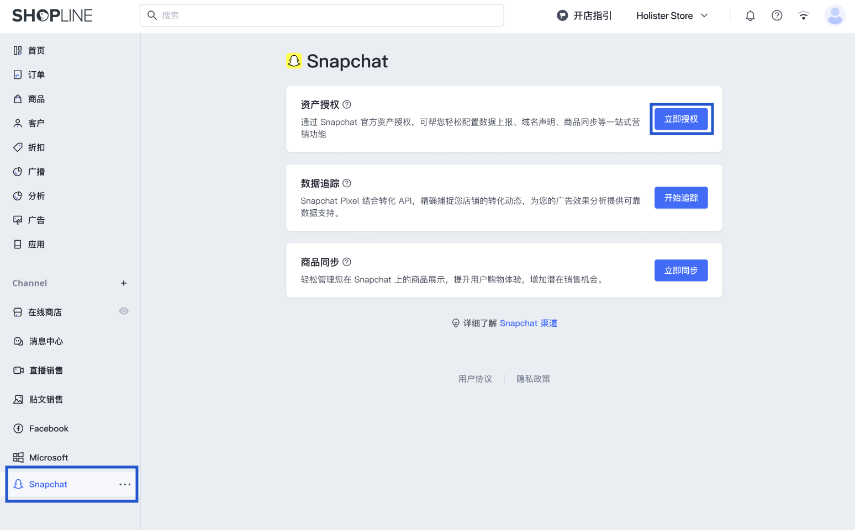Select the Snapchat channel label
This screenshot has height=530, width=855.
point(48,484)
